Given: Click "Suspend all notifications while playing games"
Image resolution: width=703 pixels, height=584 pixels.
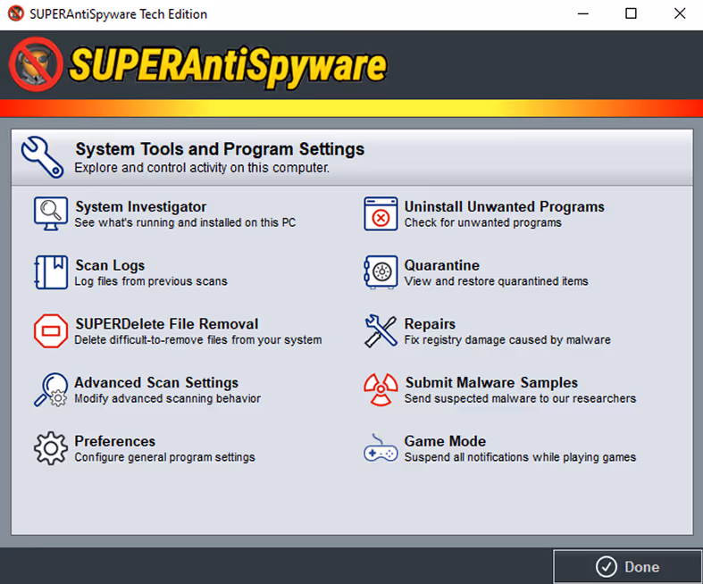Looking at the screenshot, I should tap(520, 457).
